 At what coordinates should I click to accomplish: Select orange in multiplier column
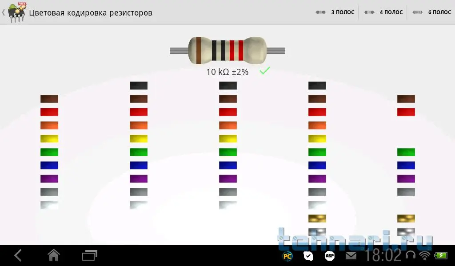coord(317,125)
